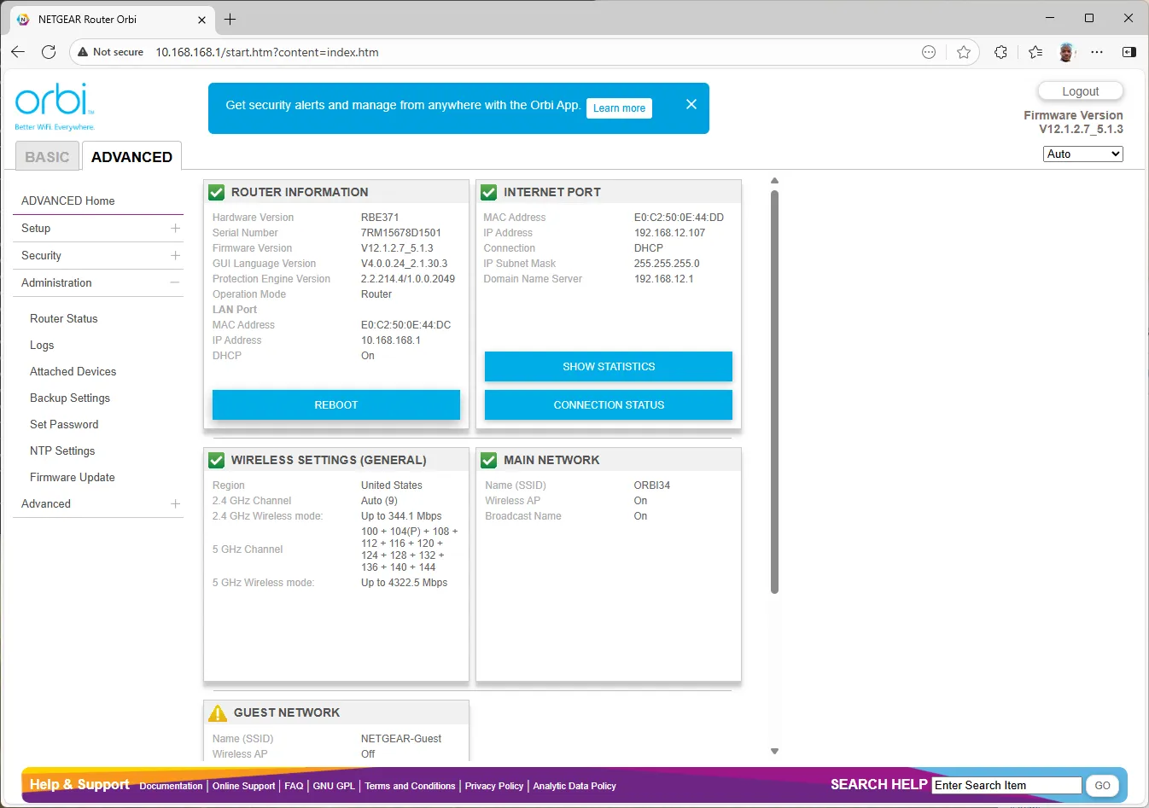Open Router Status page
The width and height of the screenshot is (1149, 808).
64,318
